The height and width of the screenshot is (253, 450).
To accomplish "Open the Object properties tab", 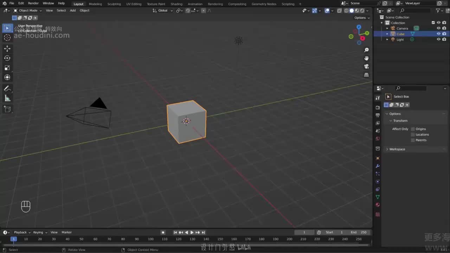I will pos(378,158).
